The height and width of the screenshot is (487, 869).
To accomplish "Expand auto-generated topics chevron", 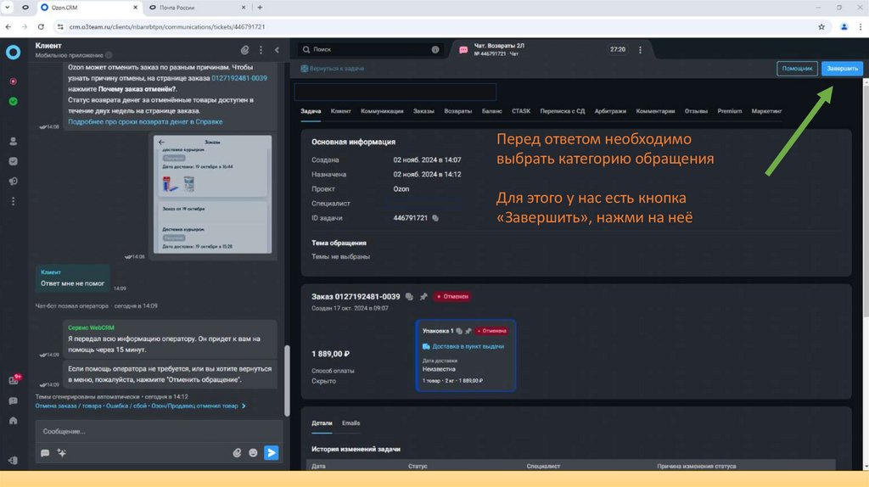I will (x=244, y=406).
